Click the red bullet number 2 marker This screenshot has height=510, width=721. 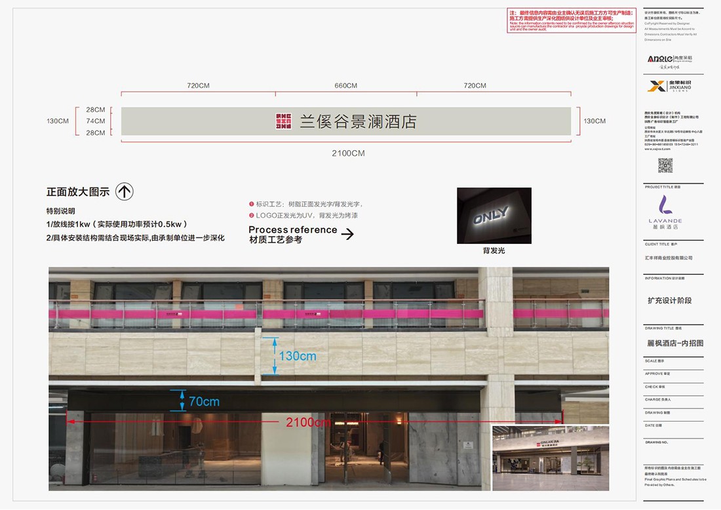(x=251, y=215)
